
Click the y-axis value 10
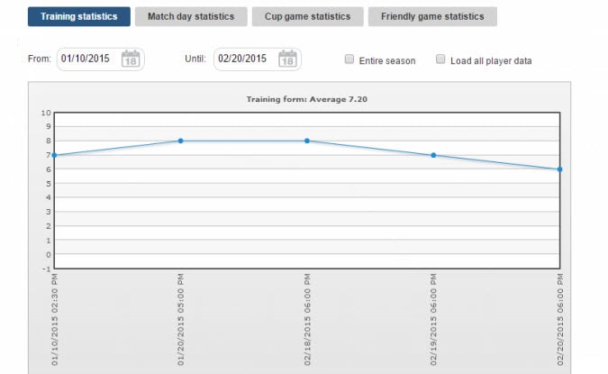coord(46,113)
